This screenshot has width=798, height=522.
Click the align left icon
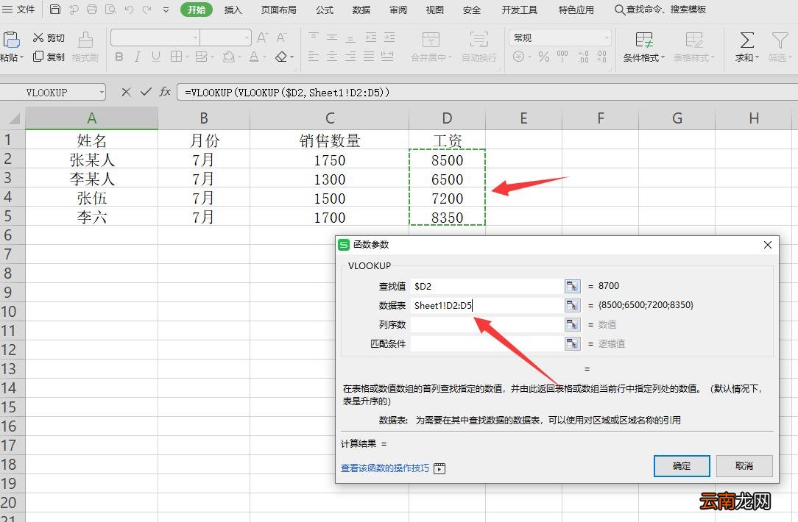click(314, 57)
